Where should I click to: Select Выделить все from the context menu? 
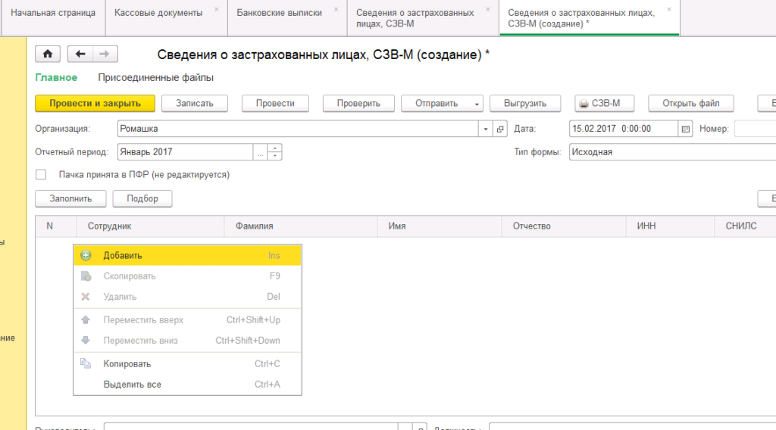tap(132, 385)
